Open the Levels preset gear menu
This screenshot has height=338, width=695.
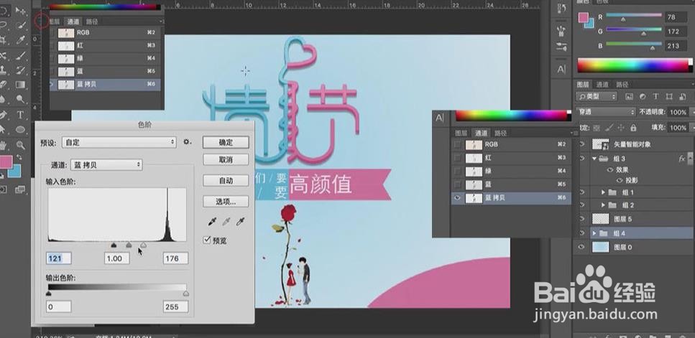[x=188, y=142]
